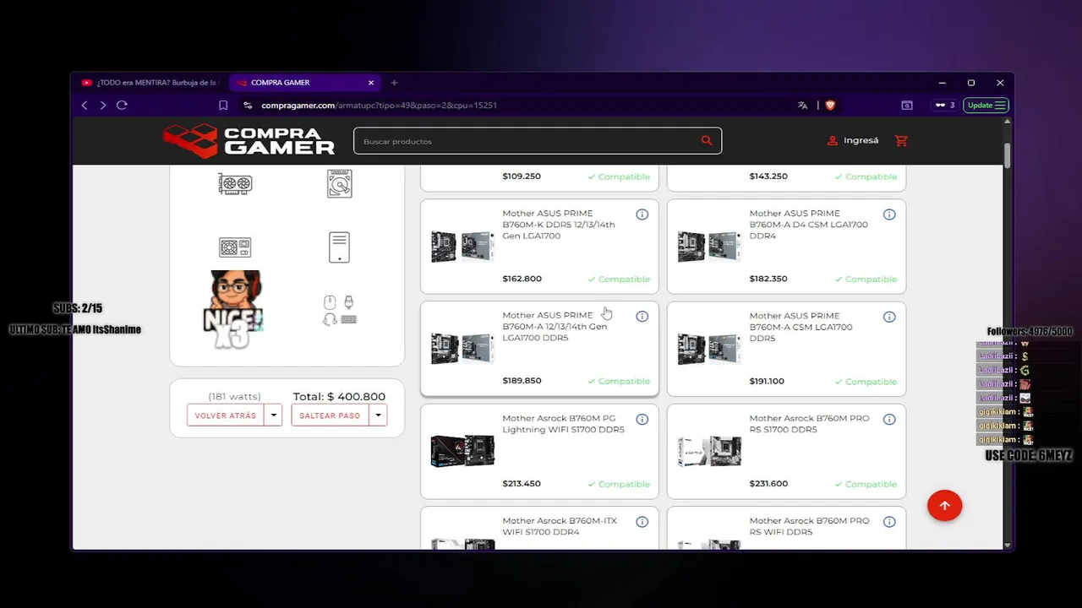Click the $162.800 price text
The height and width of the screenshot is (608, 1082).
pyautogui.click(x=522, y=279)
